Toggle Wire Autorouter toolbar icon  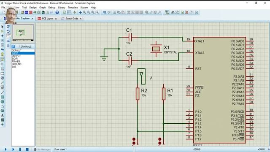tap(167, 12)
